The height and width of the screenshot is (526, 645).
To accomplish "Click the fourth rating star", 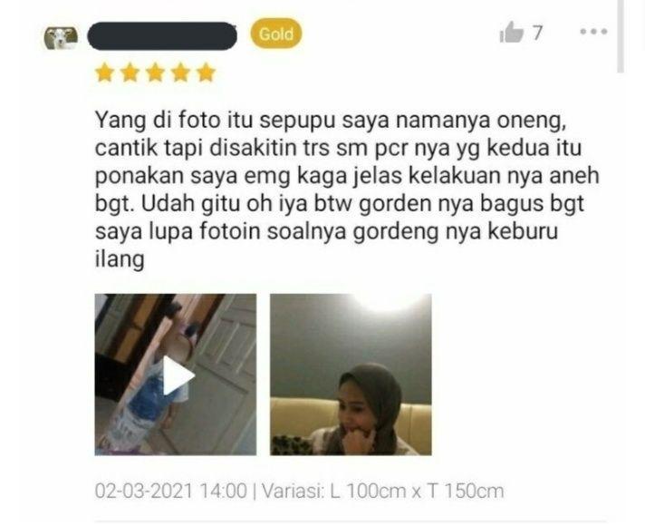I will (x=180, y=73).
